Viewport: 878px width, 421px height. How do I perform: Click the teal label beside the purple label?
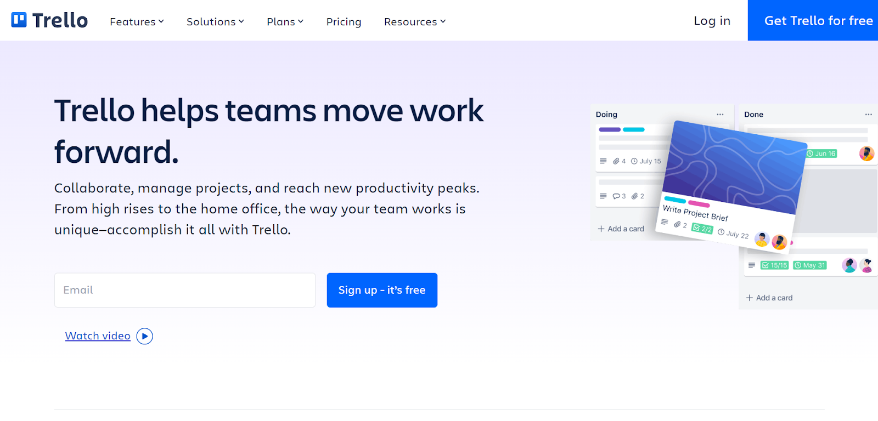pyautogui.click(x=634, y=129)
